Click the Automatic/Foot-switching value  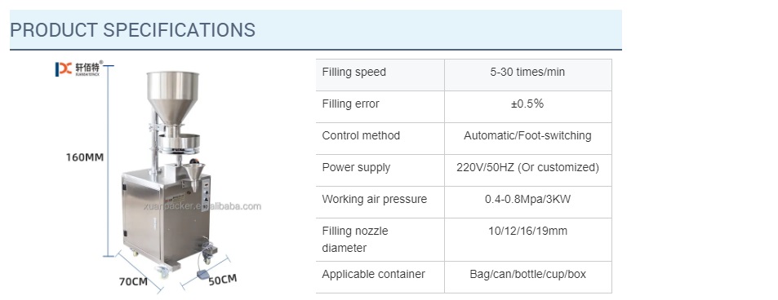(x=527, y=135)
